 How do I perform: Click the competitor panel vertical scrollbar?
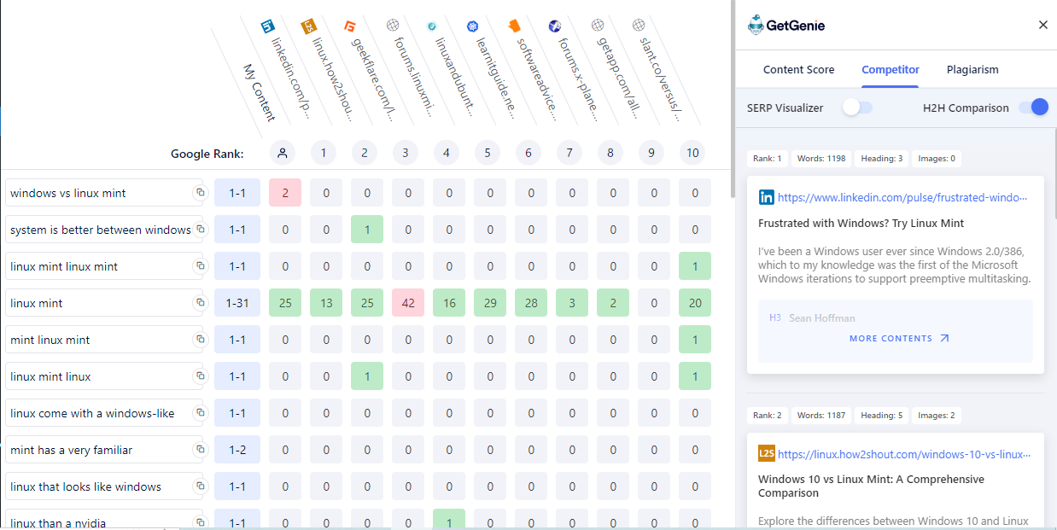pyautogui.click(x=1055, y=172)
